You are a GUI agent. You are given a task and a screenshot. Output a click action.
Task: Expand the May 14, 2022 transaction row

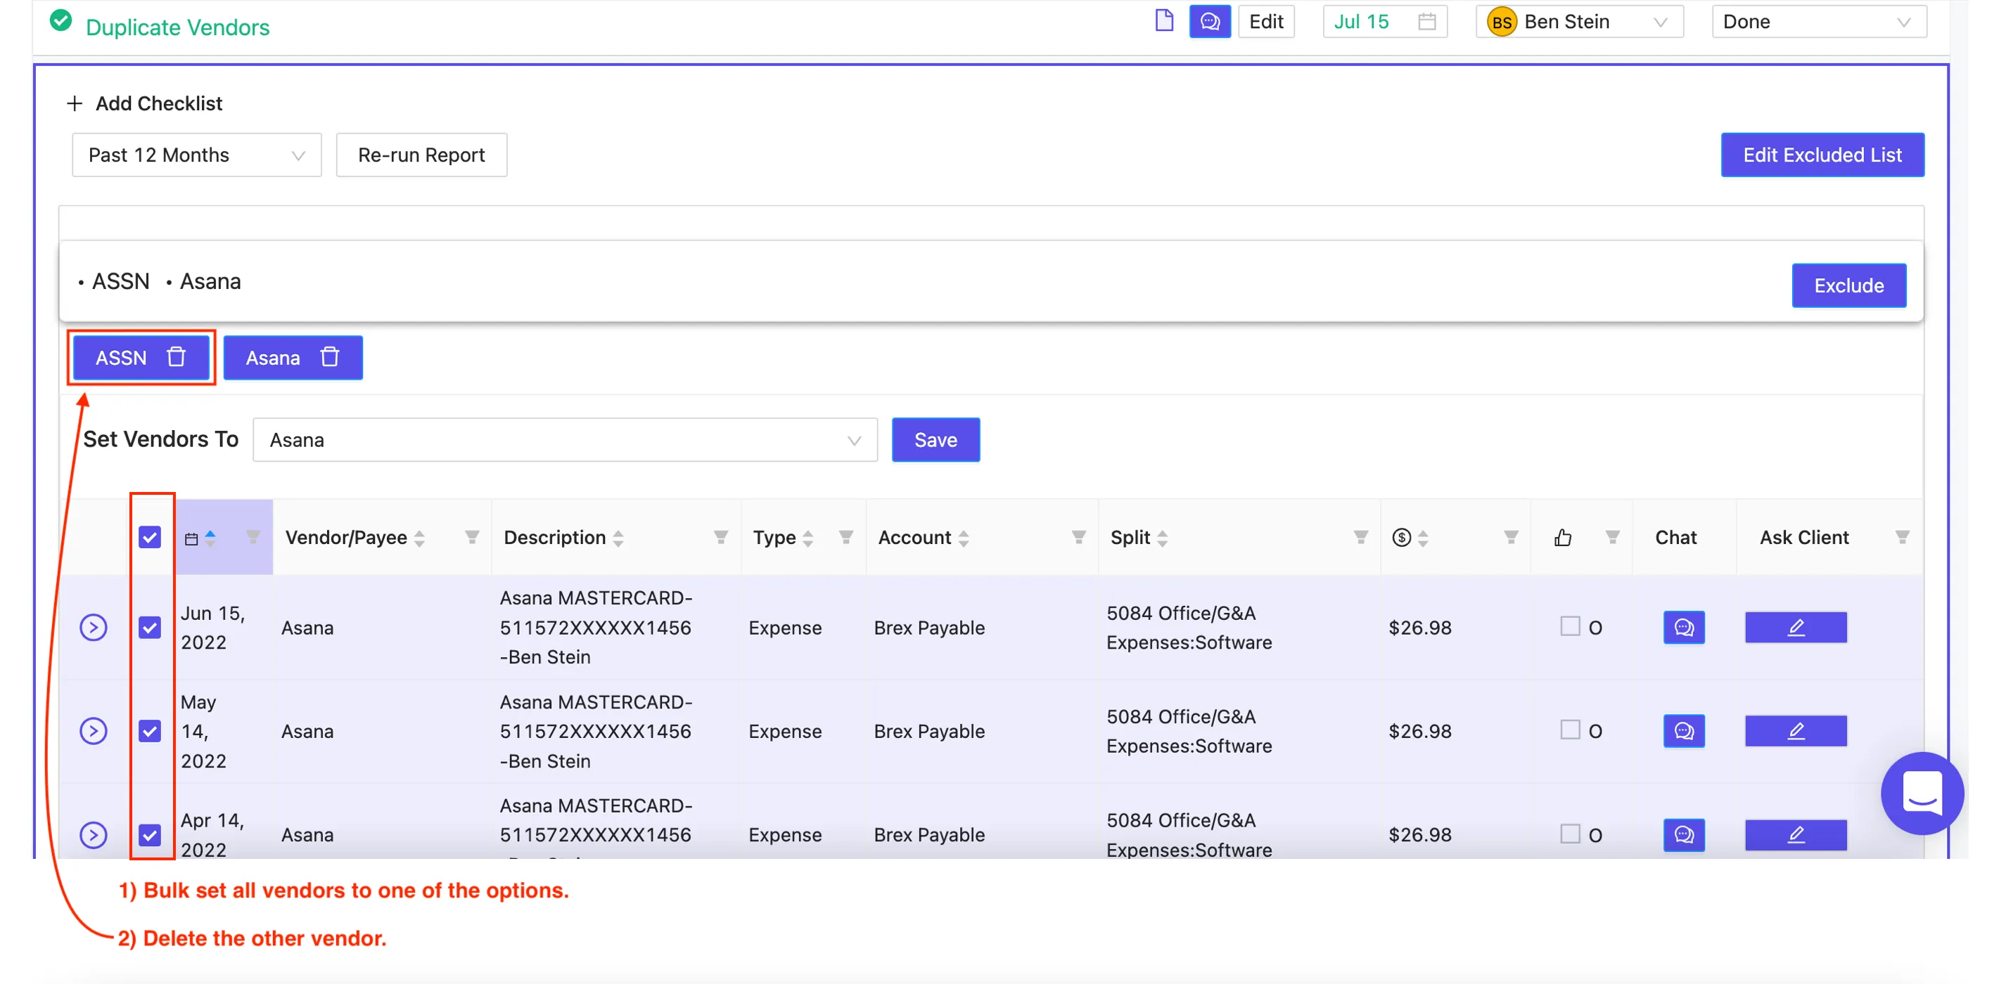coord(94,730)
